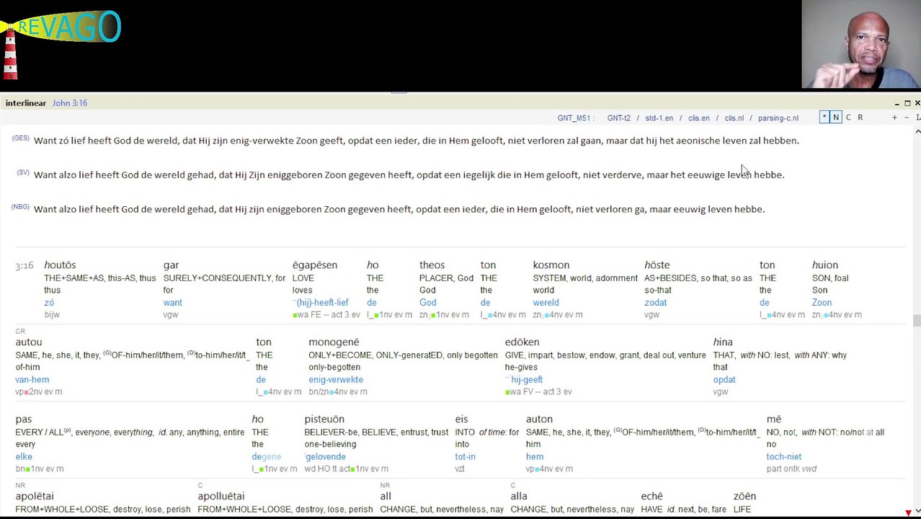921x519 pixels.
Task: Click Dutch gloss 'van-hem'
Action: [32, 380]
